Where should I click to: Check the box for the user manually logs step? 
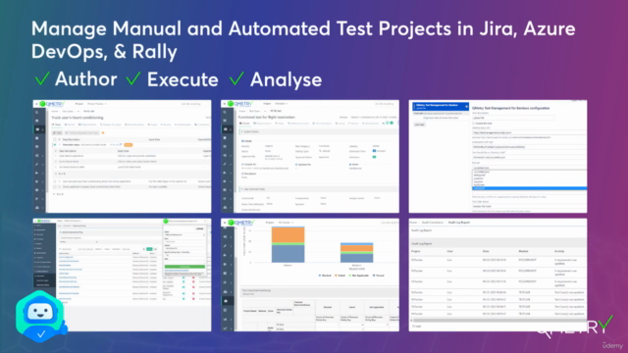click(55, 181)
